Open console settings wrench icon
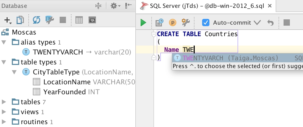303x127 pixels. tap(186, 23)
